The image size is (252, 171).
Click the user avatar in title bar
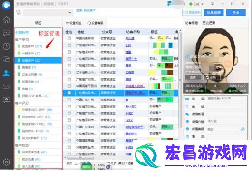tap(170, 4)
